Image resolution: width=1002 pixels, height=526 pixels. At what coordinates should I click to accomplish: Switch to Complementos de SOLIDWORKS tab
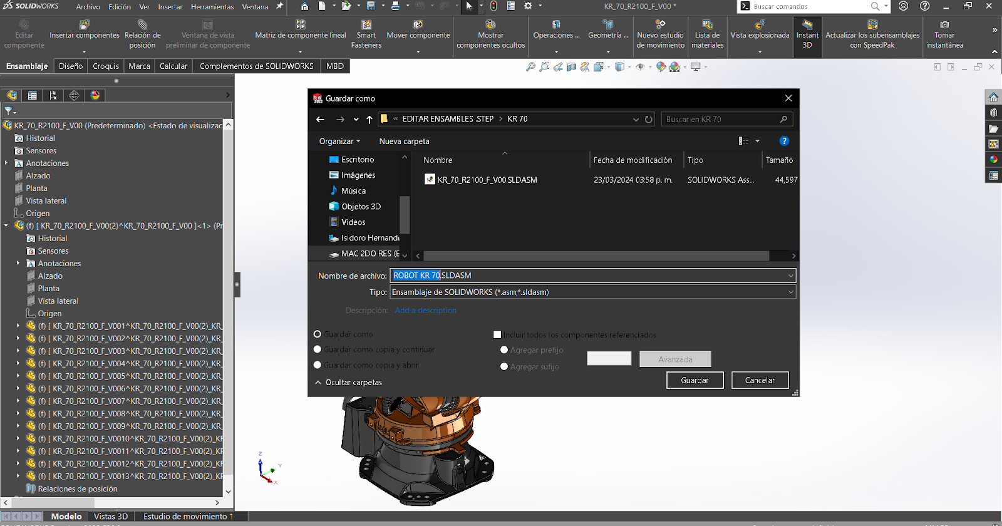coord(257,66)
